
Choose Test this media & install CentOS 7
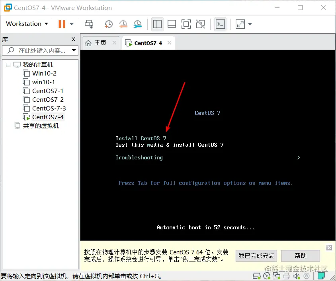click(170, 145)
